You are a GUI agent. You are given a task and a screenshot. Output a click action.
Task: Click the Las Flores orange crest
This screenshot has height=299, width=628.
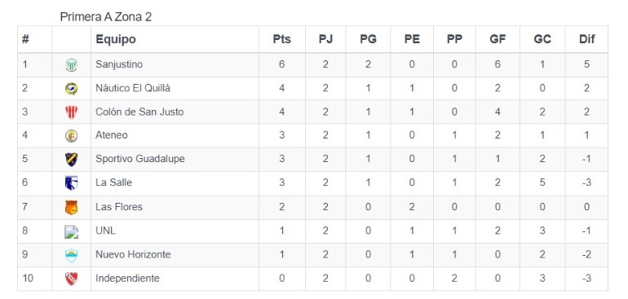[71, 207]
